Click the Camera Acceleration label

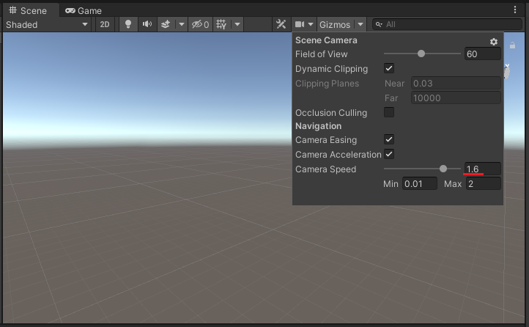(338, 155)
